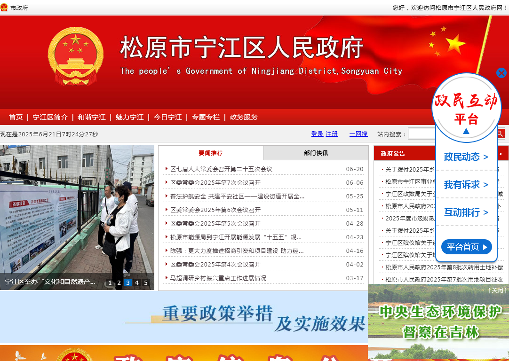Open notice 松原市人民政府2025年第8批次转用土地补偿
The height and width of the screenshot is (361, 509).
(444, 267)
